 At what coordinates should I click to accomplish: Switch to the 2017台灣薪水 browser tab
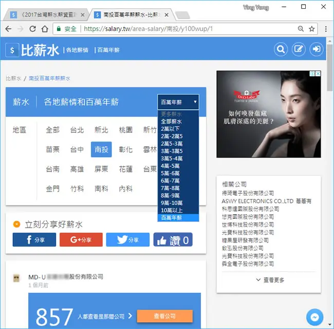pyautogui.click(x=48, y=15)
